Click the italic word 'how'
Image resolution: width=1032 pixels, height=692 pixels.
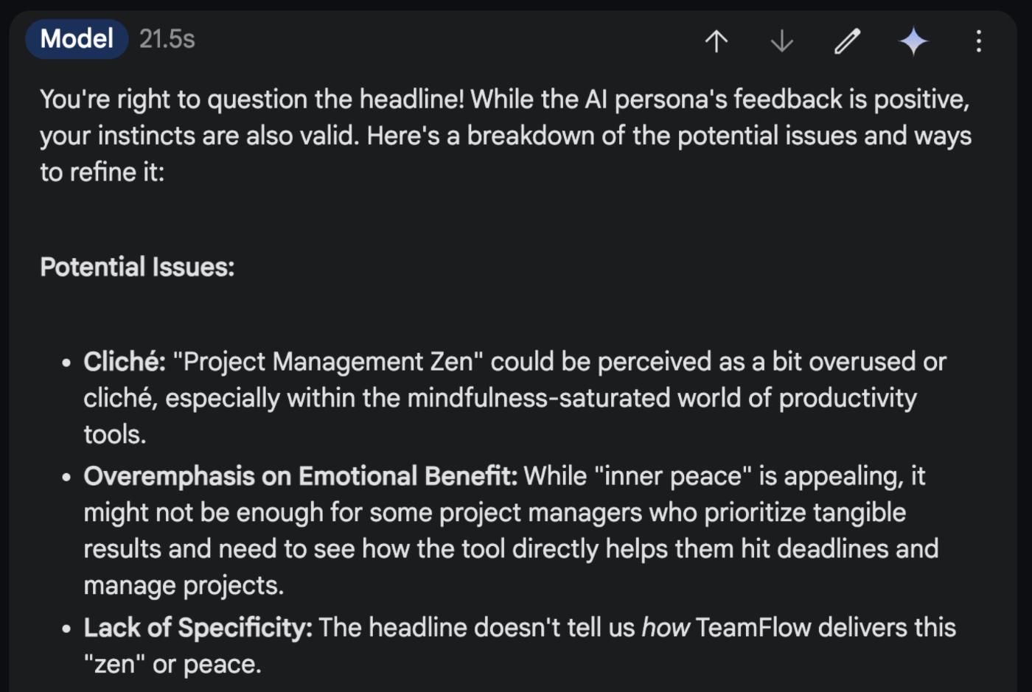(x=665, y=628)
